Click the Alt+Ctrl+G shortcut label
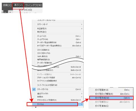 pos(77,78)
